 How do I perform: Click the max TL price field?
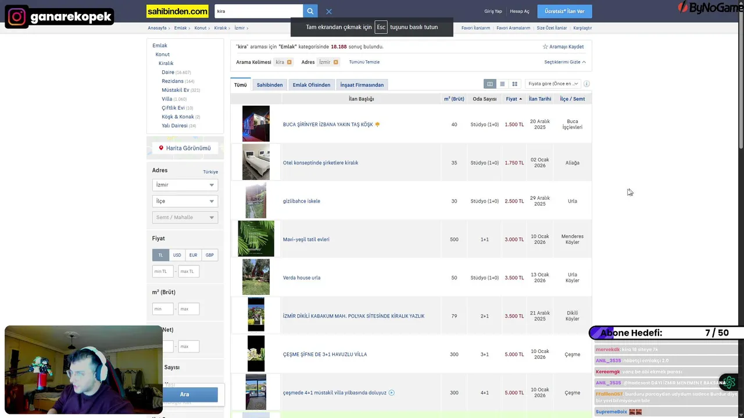pos(189,271)
